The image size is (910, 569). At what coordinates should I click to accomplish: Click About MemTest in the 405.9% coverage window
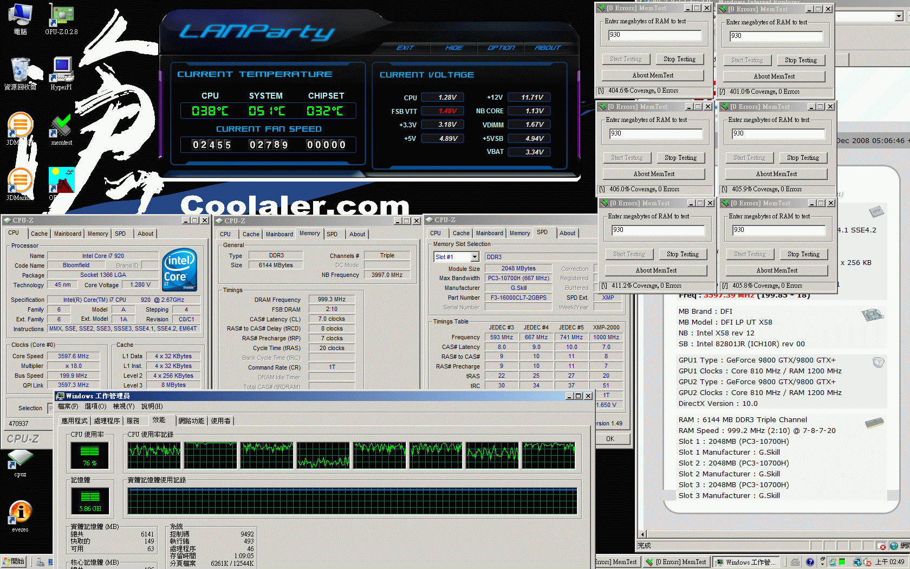point(776,174)
